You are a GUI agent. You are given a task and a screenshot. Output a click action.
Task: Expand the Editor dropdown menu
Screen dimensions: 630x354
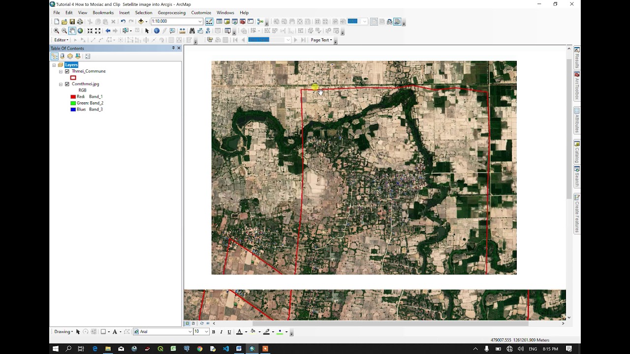coord(62,40)
